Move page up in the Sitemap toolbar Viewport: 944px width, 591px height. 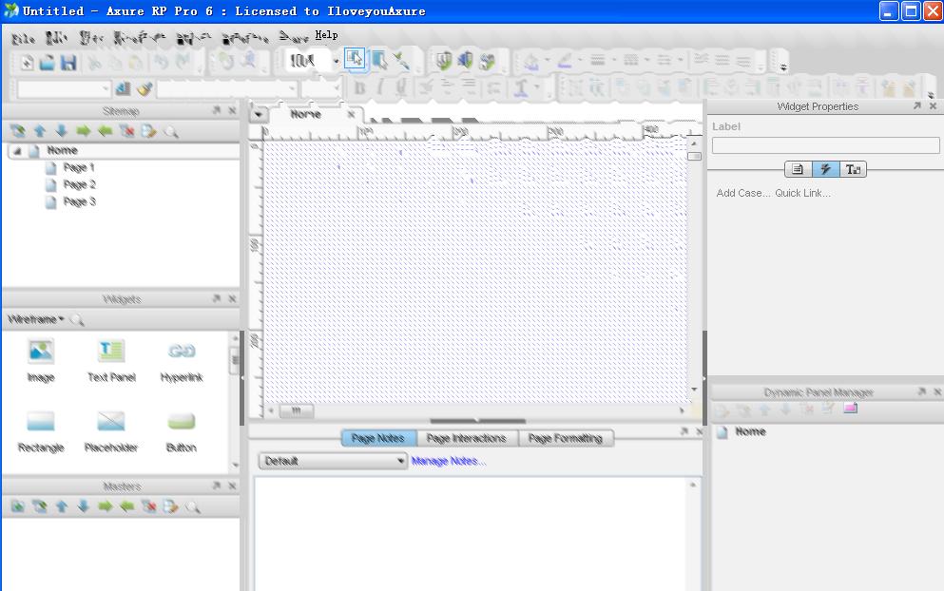pyautogui.click(x=40, y=131)
